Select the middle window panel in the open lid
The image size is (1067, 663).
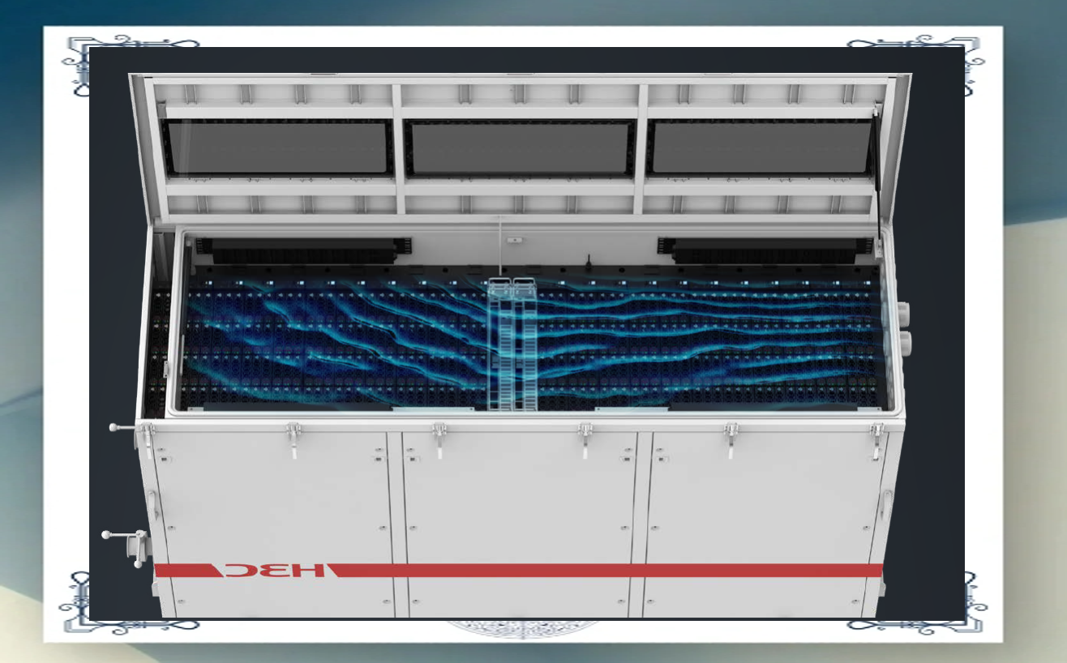520,148
